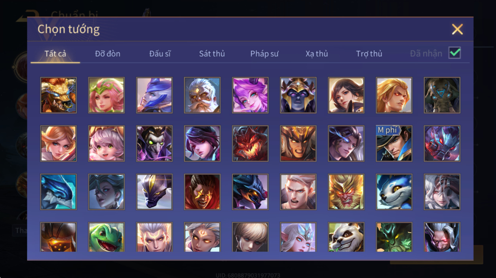Select the blue wolf hero portrait

coord(394,192)
